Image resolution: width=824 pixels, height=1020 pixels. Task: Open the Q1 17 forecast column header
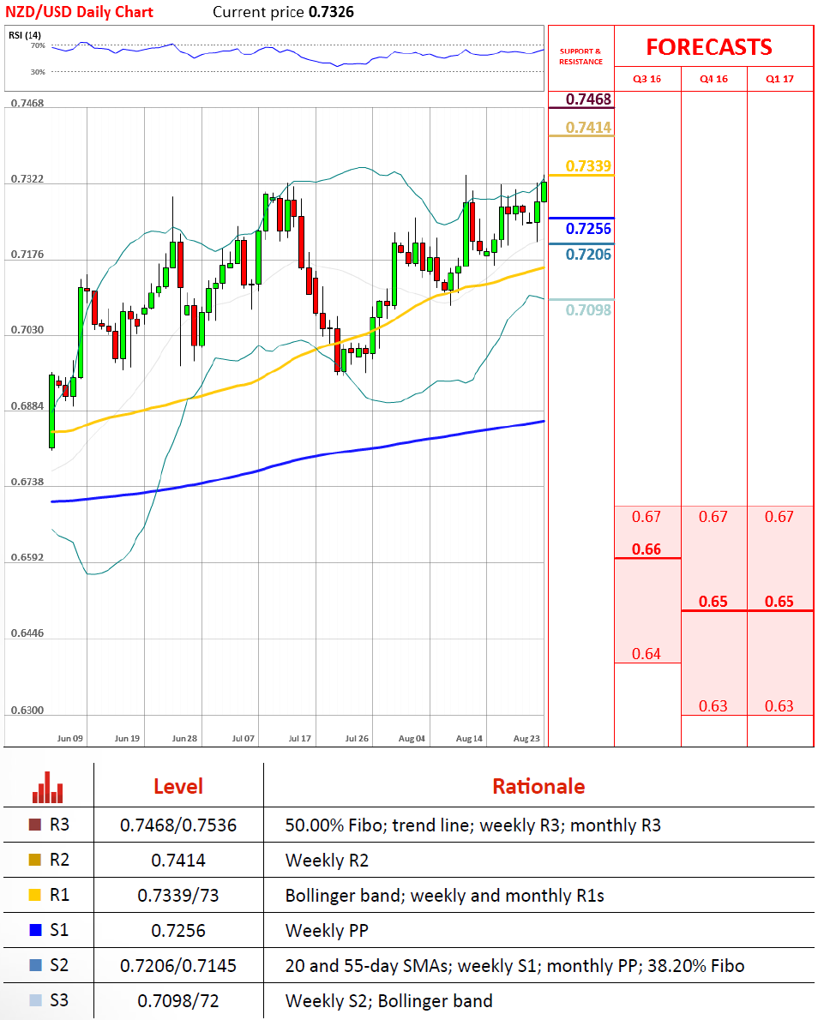pos(779,79)
